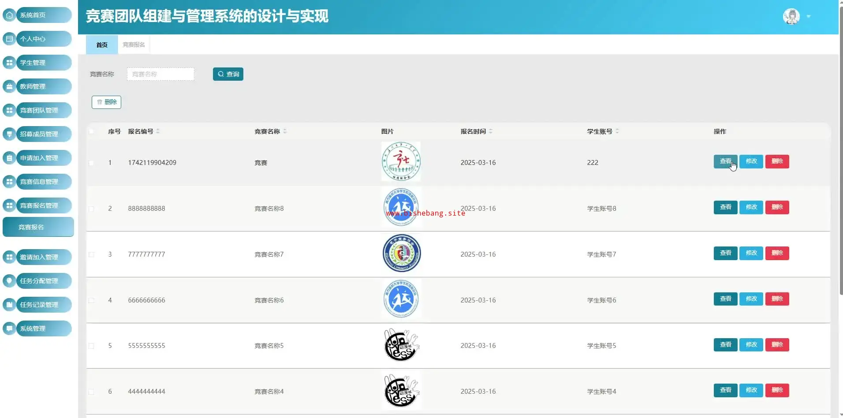Image resolution: width=843 pixels, height=418 pixels.
Task: Select the checkbox for row 8888888888
Action: tap(91, 209)
